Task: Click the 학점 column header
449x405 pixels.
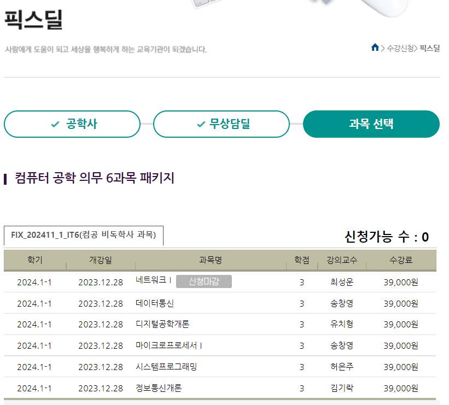Action: click(302, 260)
